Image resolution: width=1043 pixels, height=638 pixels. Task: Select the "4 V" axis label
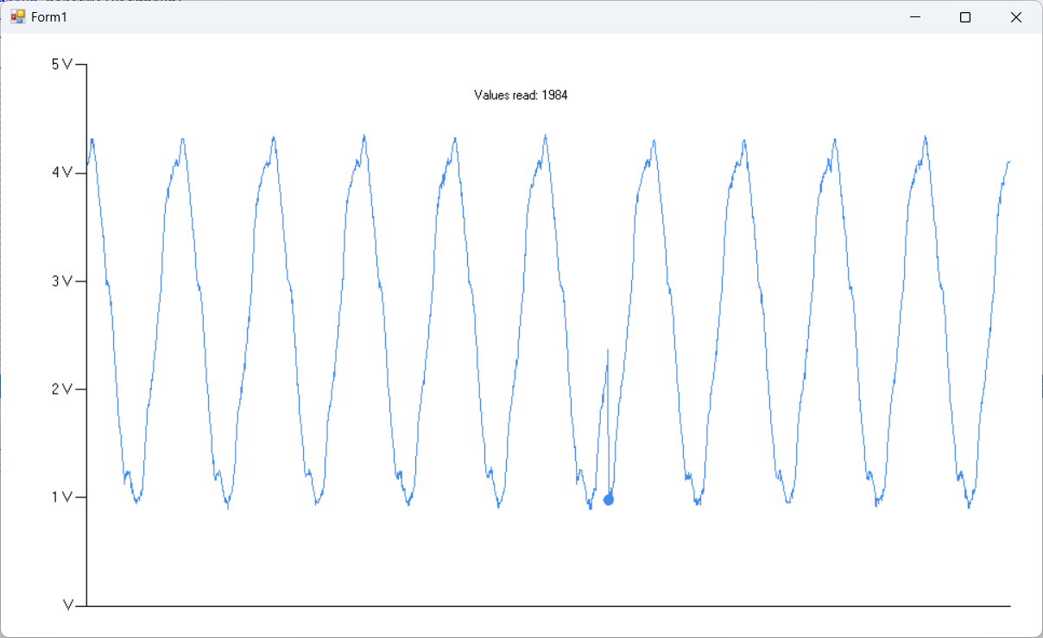[x=61, y=173]
